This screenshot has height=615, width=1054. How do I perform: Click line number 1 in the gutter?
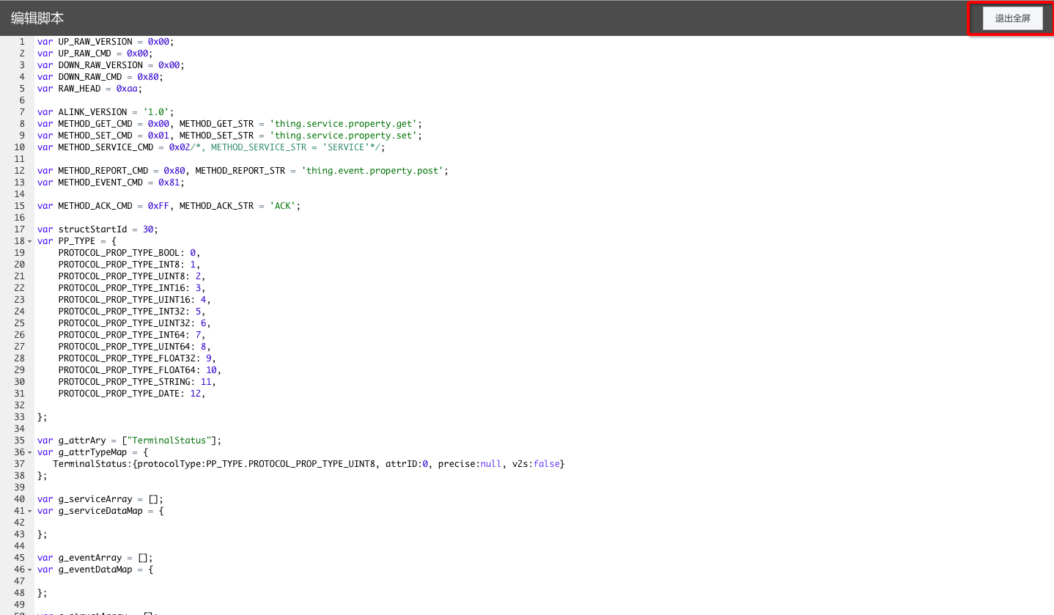22,42
